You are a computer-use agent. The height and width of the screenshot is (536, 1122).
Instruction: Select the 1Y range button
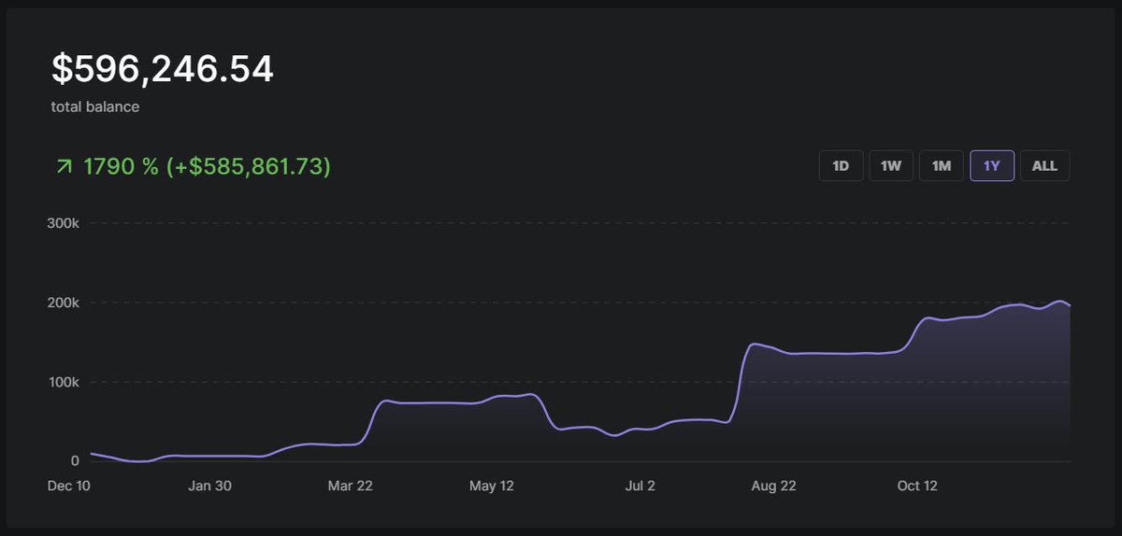click(992, 166)
